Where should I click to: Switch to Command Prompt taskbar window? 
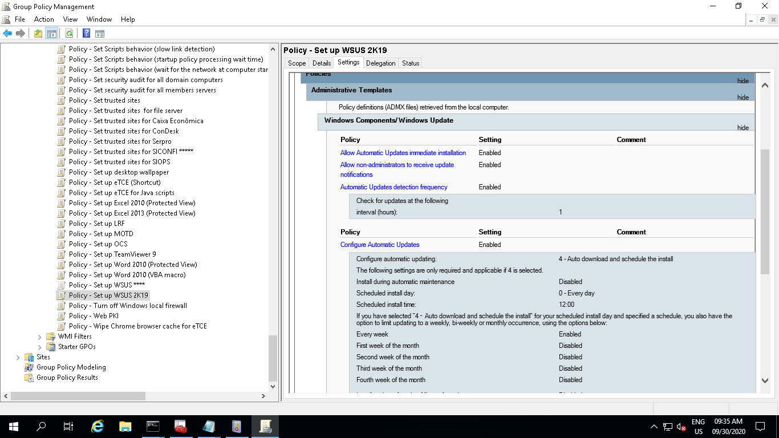pos(153,426)
